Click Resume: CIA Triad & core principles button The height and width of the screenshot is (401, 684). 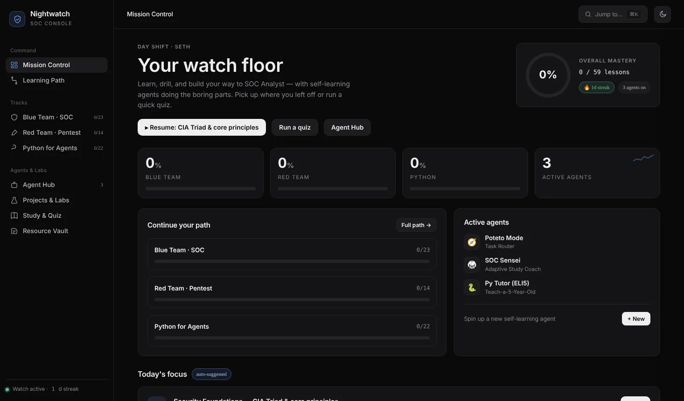pyautogui.click(x=202, y=127)
